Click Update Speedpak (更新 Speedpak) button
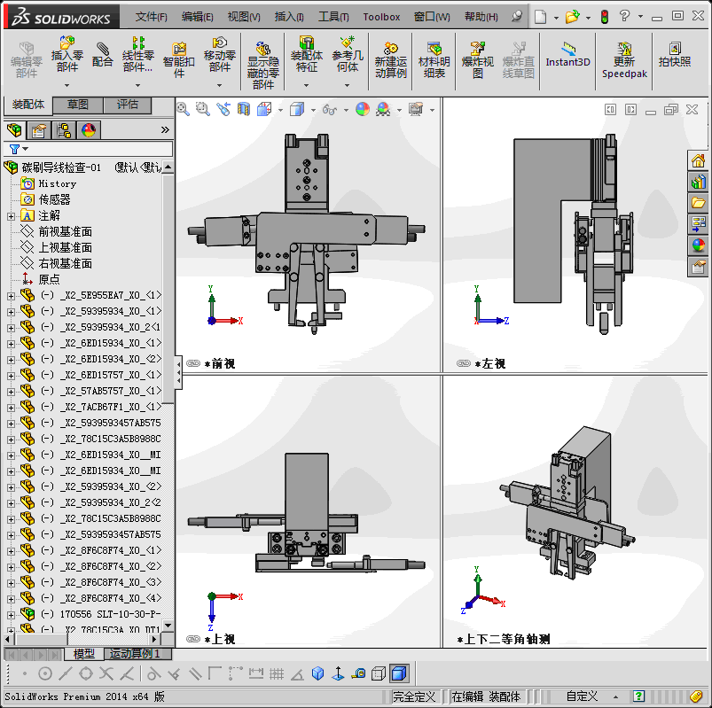This screenshot has width=712, height=708. pyautogui.click(x=624, y=60)
